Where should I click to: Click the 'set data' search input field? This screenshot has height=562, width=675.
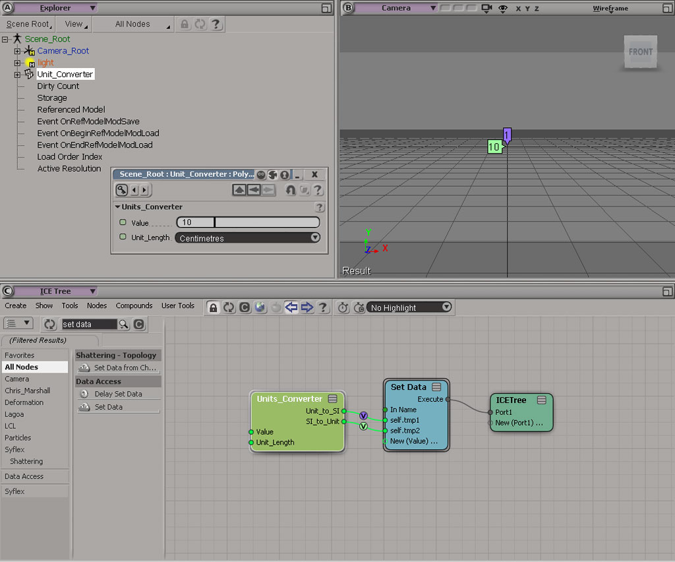(88, 324)
